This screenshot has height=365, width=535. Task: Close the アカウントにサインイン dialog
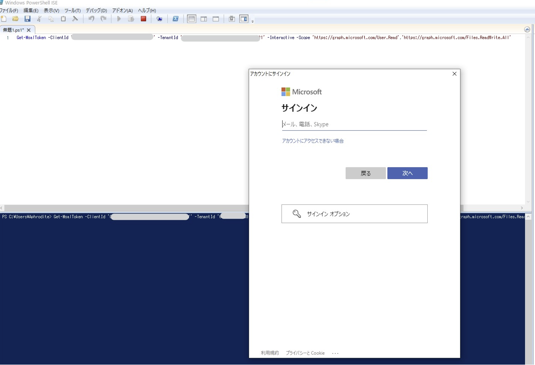click(x=454, y=74)
